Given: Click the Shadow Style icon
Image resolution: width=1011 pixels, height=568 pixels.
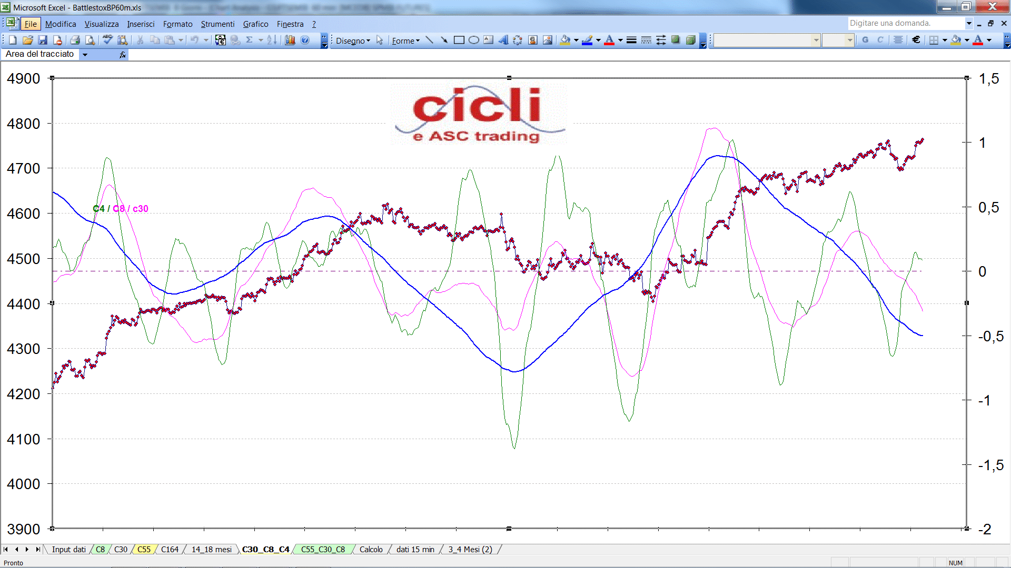Looking at the screenshot, I should [676, 40].
